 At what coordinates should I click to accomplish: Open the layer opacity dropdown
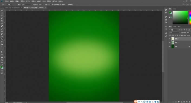click(x=188, y=33)
